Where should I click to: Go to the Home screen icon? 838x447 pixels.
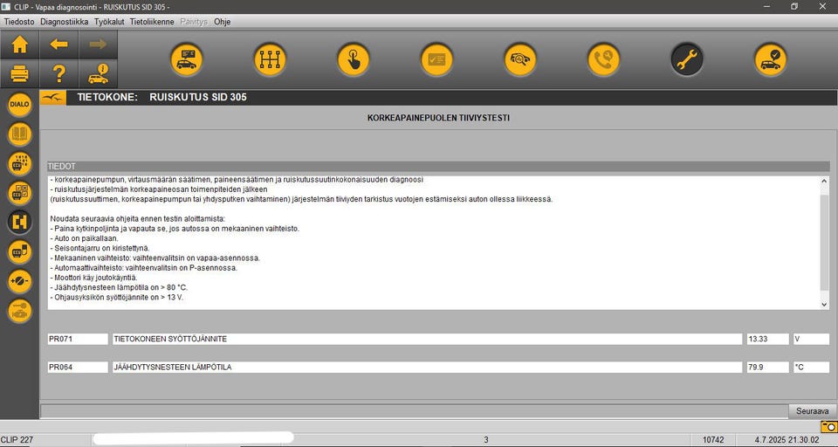20,45
